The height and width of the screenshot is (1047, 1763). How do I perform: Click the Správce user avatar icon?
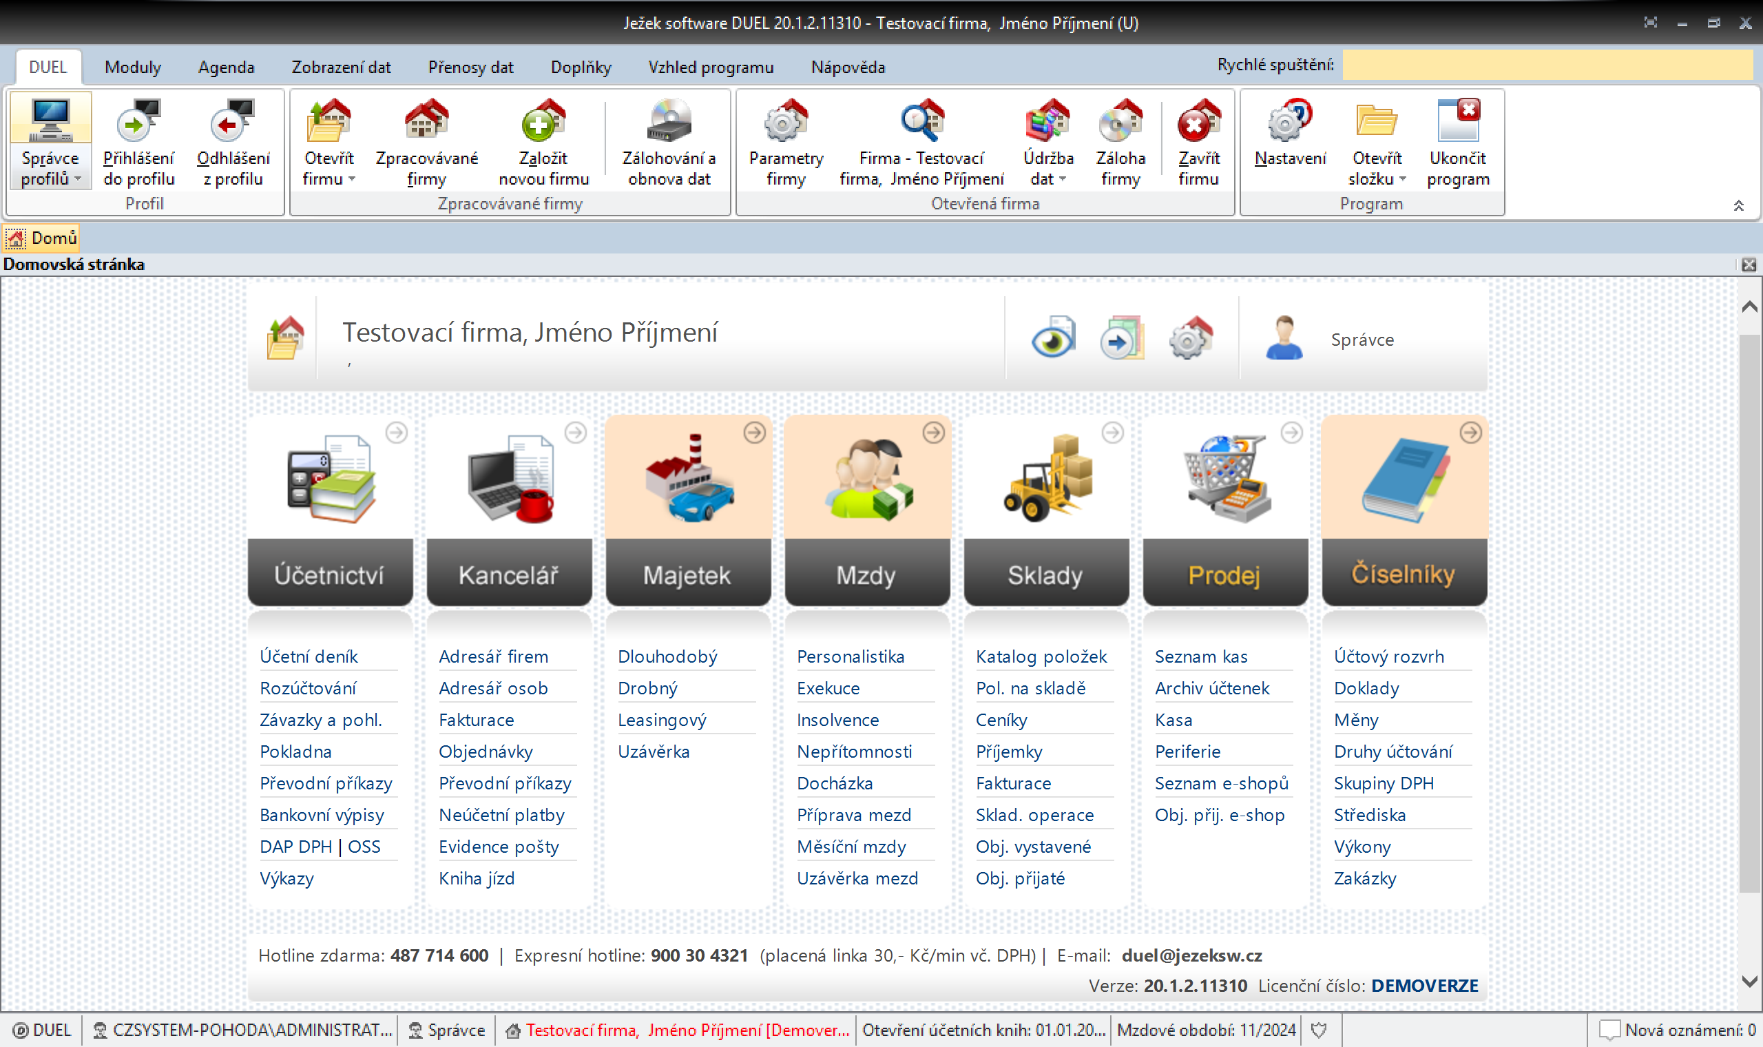pyautogui.click(x=1284, y=338)
